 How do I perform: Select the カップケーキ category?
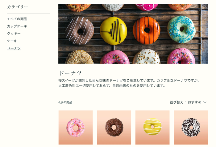[17, 26]
